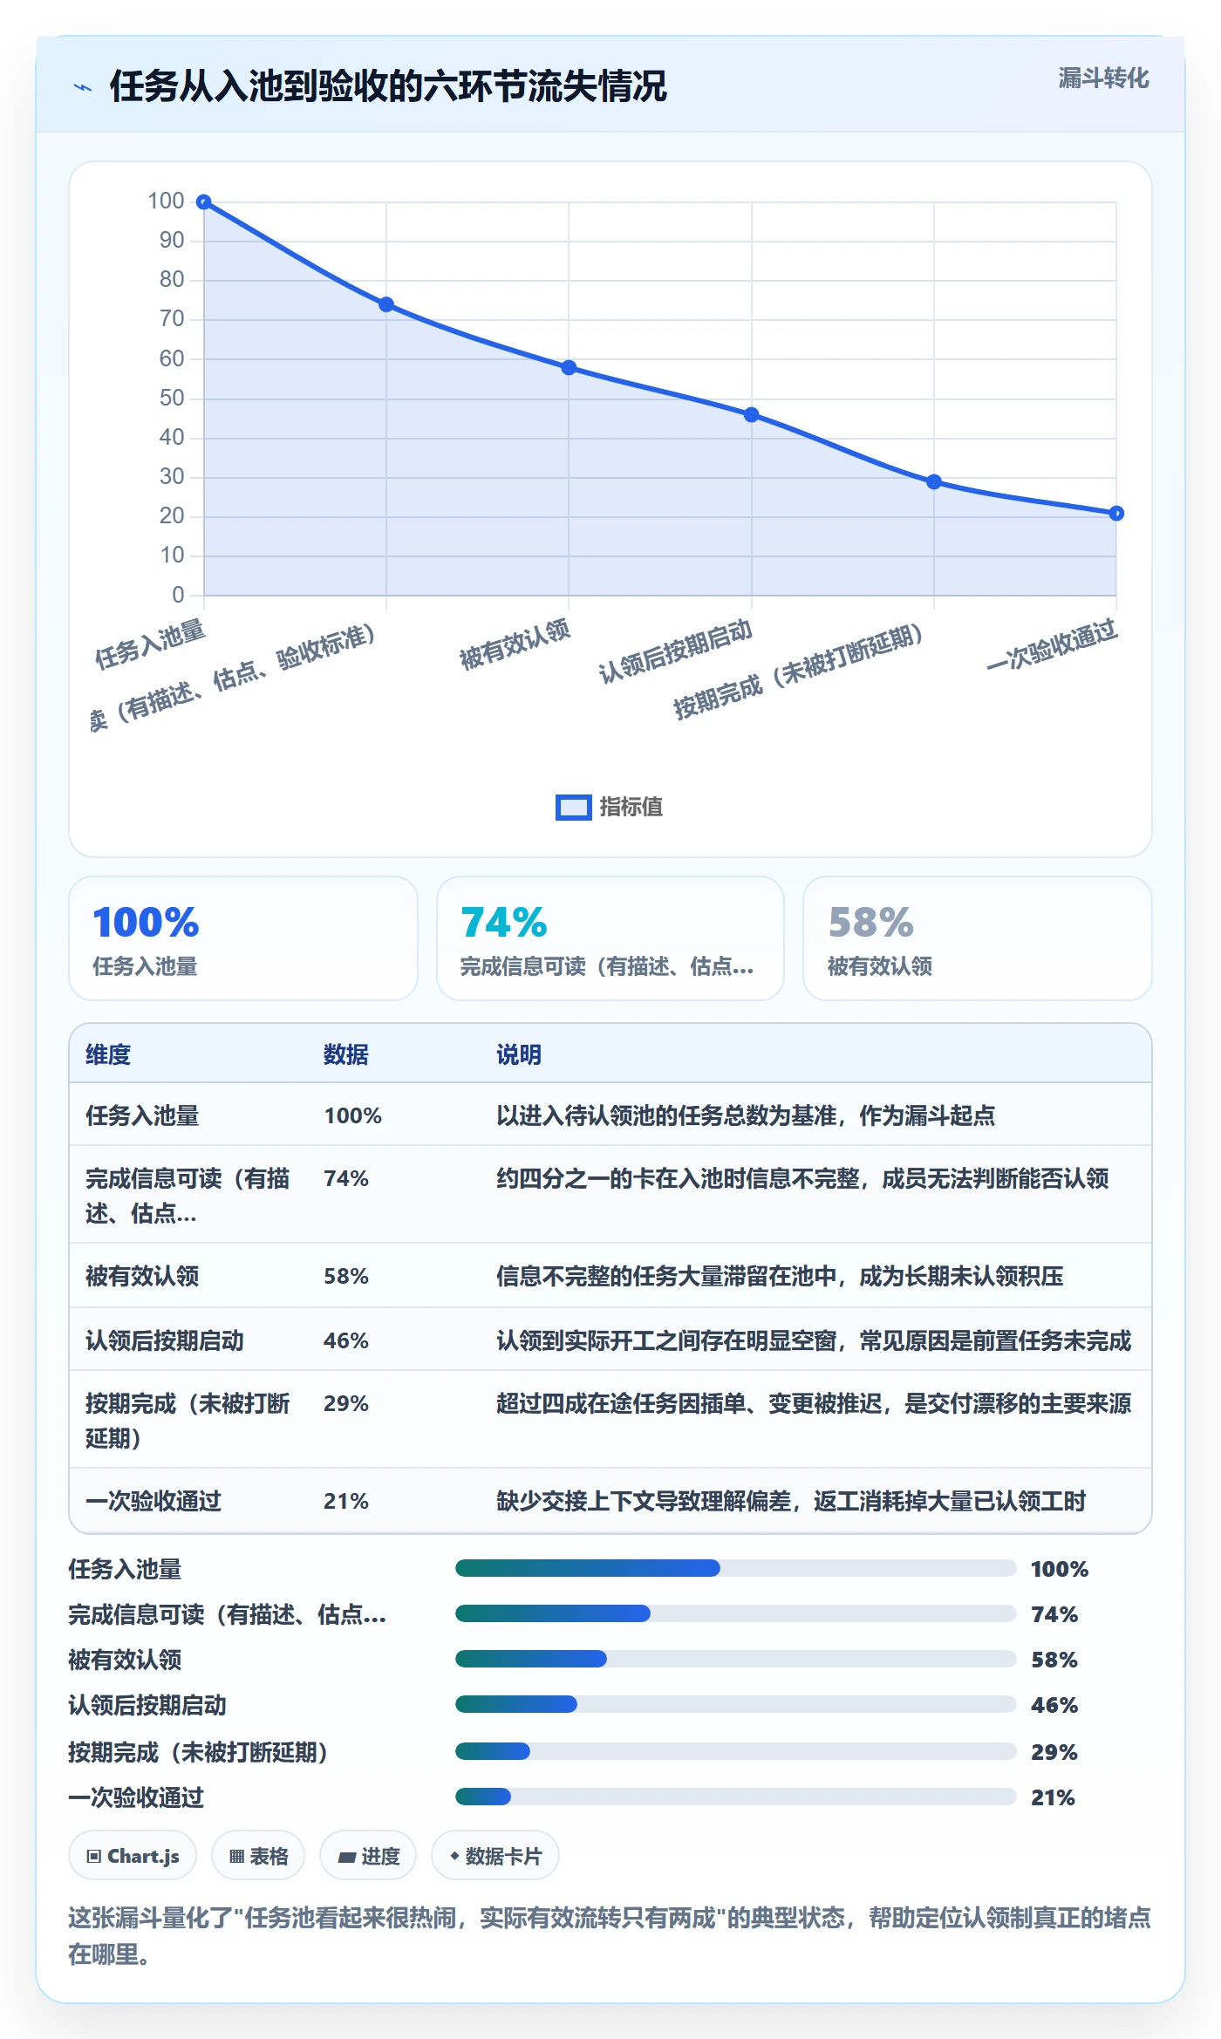The height and width of the screenshot is (2039, 1221).
Task: Open the 58% 被有效认领 data card
Action: [x=977, y=938]
